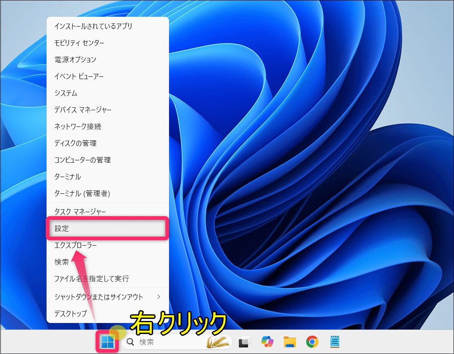The width and height of the screenshot is (454, 354).
Task: Open タスク マネージャー from the menu
Action: coord(108,212)
